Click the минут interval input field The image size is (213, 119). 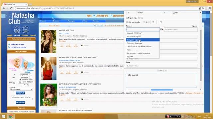[x=132, y=13]
